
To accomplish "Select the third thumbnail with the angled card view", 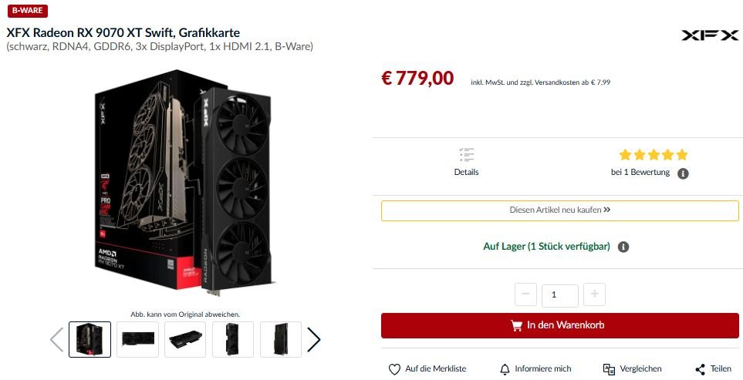I will point(185,339).
